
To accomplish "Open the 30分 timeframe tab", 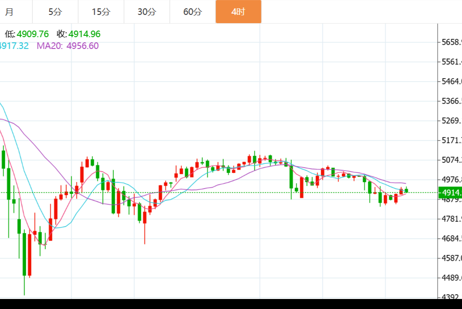I will click(x=147, y=12).
